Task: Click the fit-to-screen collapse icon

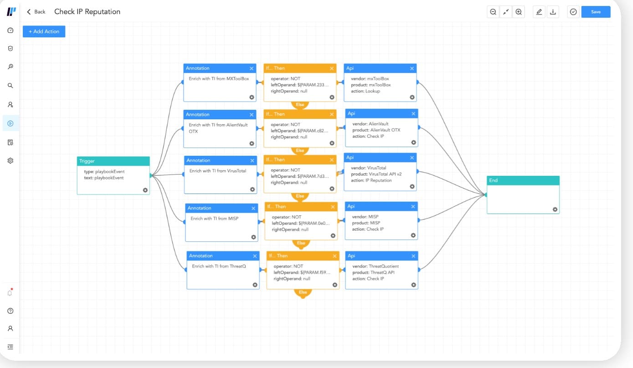Action: pyautogui.click(x=506, y=12)
